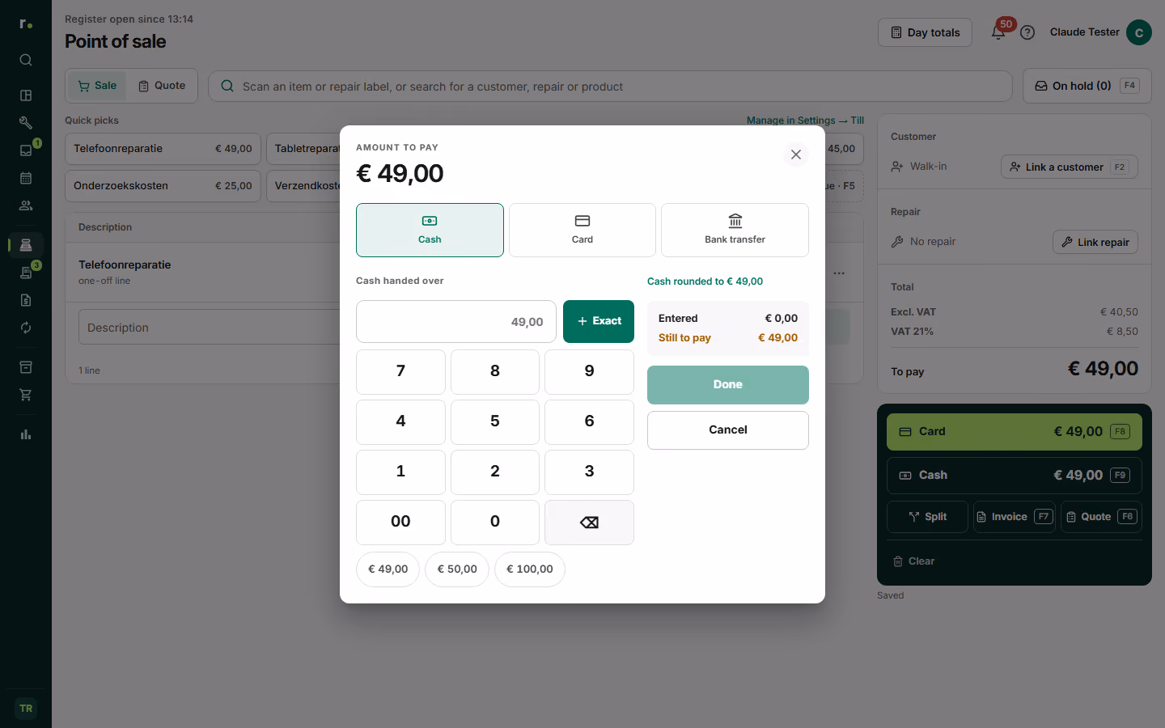Switch to the Sale tab

coord(97,86)
